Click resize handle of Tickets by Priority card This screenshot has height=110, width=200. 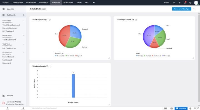pyautogui.click(x=109, y=104)
